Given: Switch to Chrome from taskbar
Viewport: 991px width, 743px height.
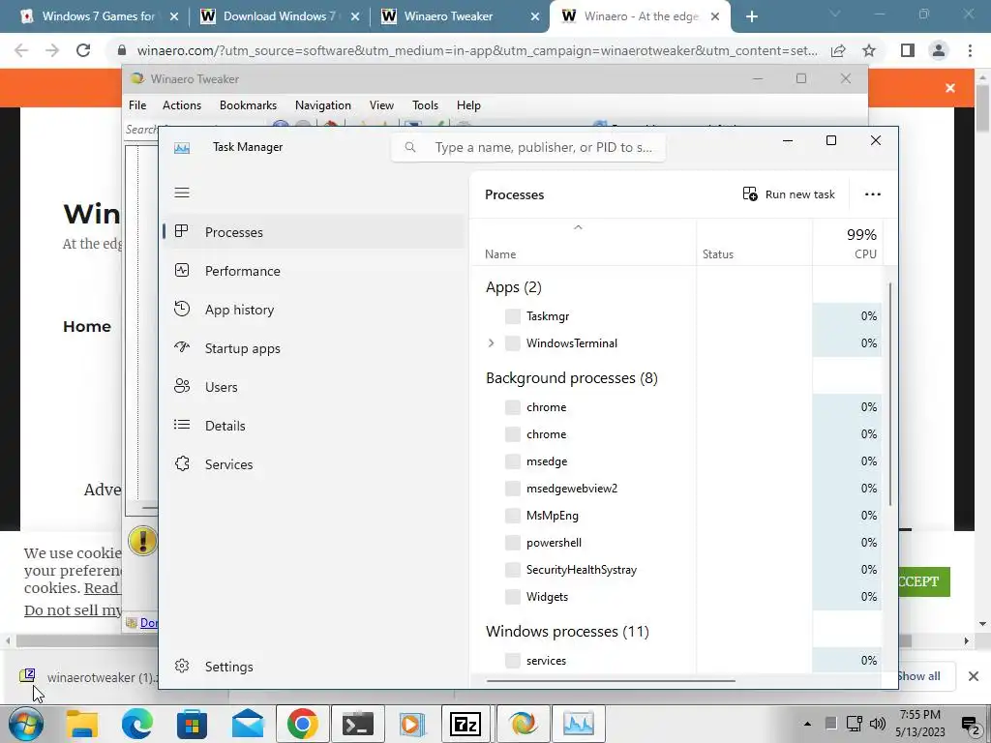Looking at the screenshot, I should (x=303, y=724).
